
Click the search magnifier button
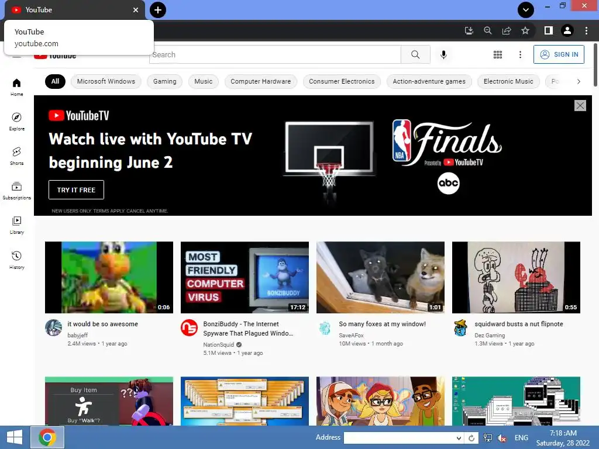(x=415, y=54)
